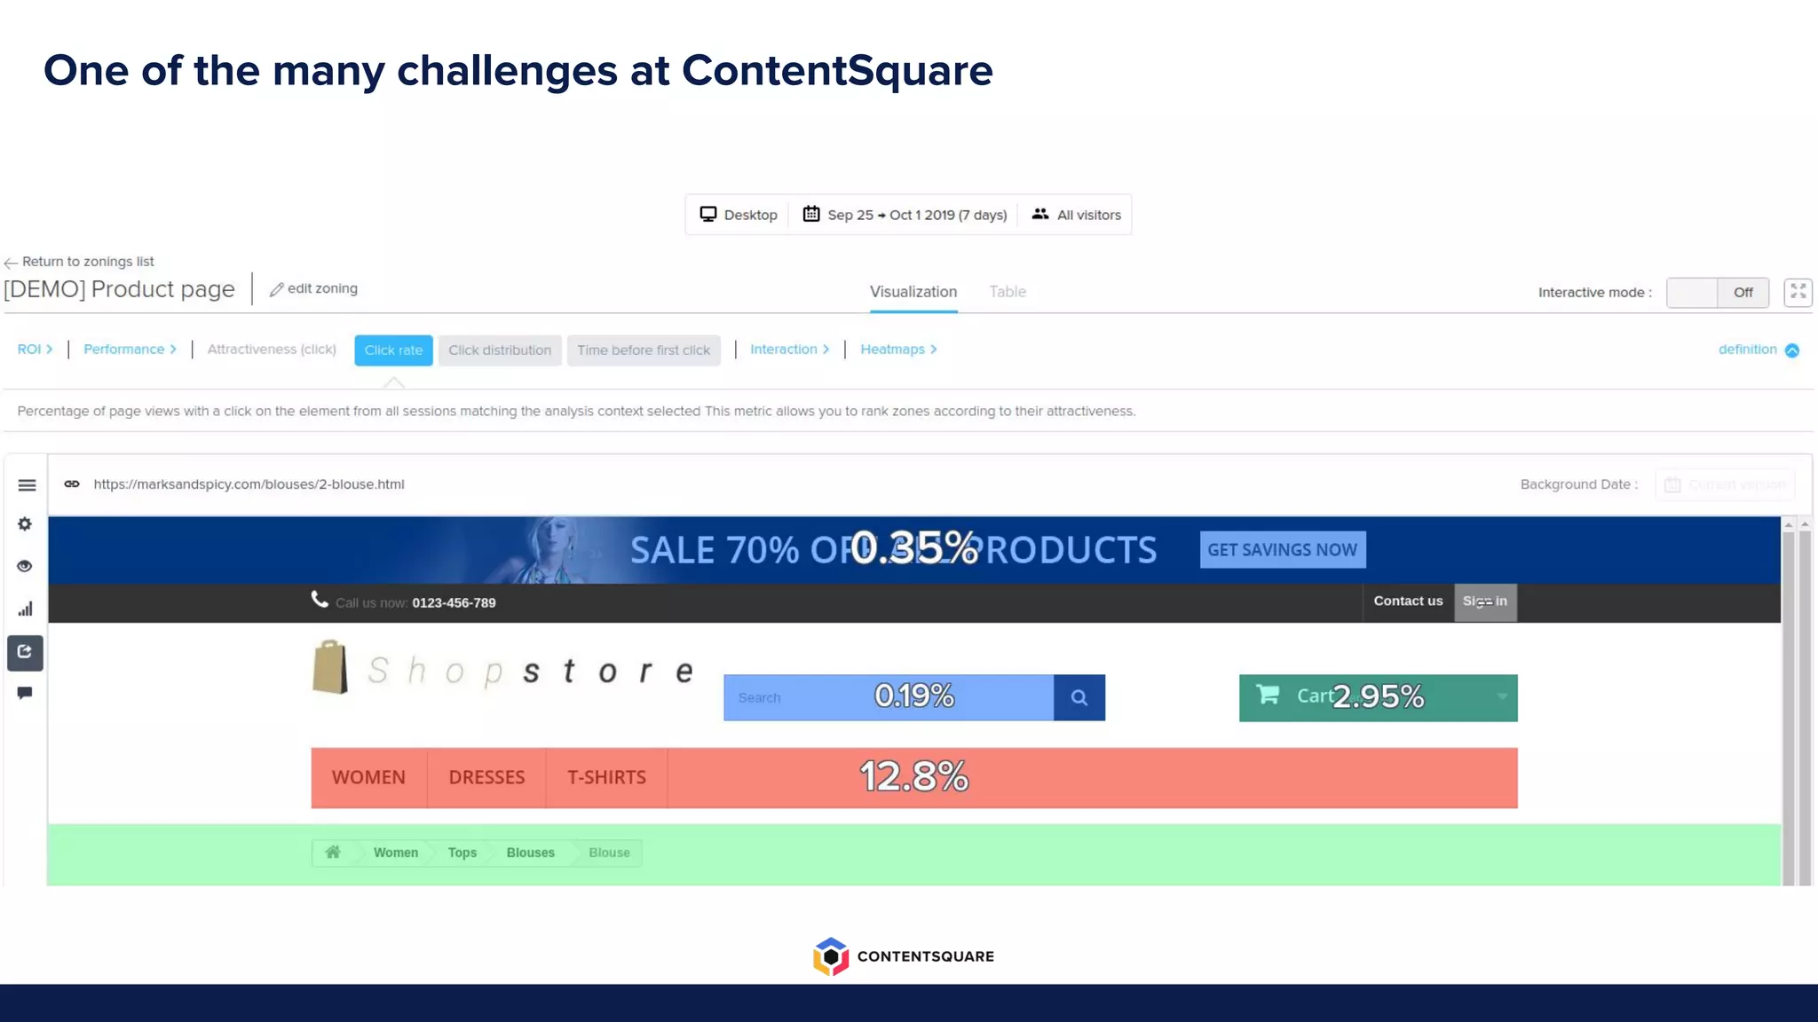Open the Desktop device selector

[x=739, y=215]
